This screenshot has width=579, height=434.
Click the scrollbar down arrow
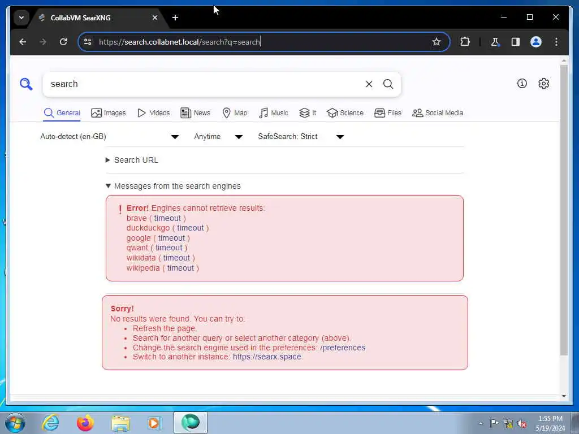point(564,396)
